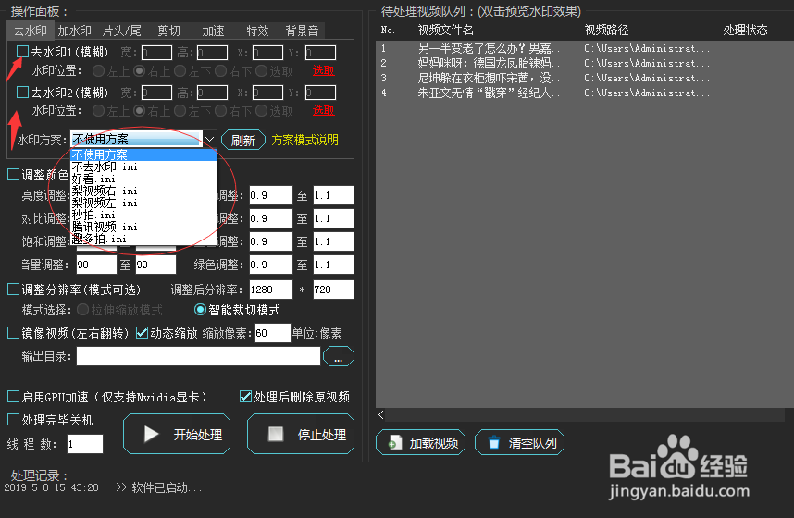Image resolution: width=794 pixels, height=518 pixels.
Task: Click 选取 link for 去水印2
Action: (324, 110)
